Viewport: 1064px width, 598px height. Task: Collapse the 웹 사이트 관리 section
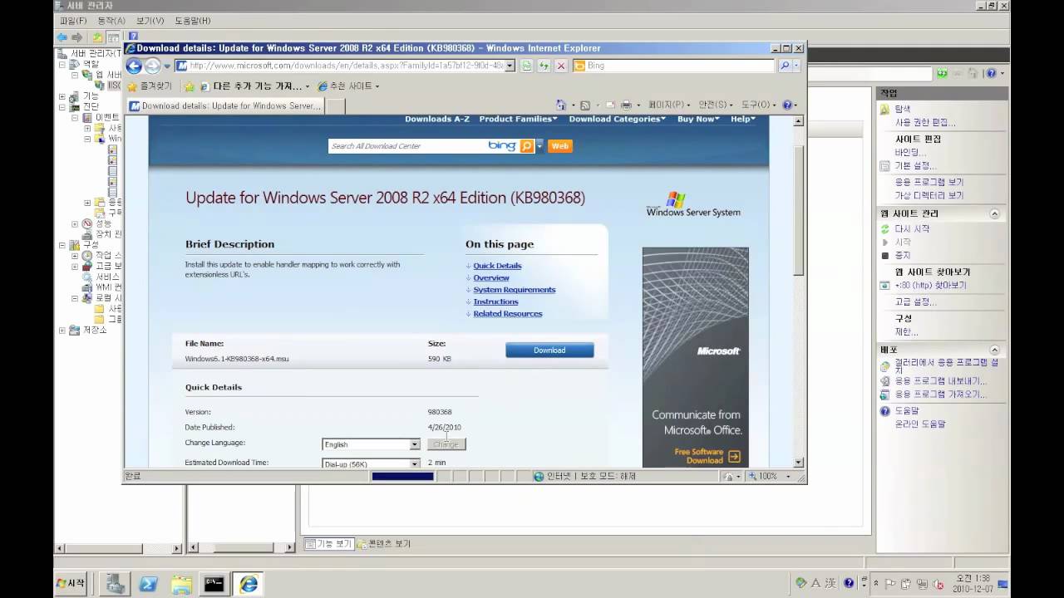(x=995, y=213)
